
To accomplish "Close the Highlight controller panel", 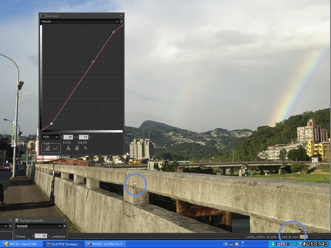I will coord(64,221).
